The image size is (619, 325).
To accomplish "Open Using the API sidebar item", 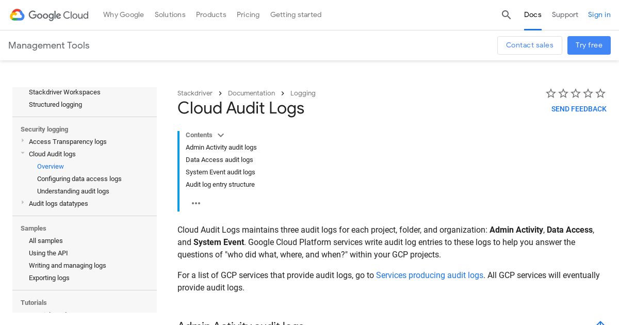I will pyautogui.click(x=48, y=253).
